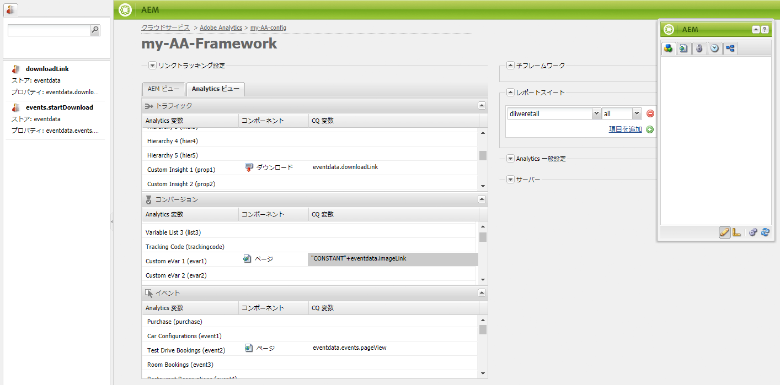Screen dimensions: 780x385
Task: Switch to the AEM ビュー tab
Action: [x=163, y=89]
